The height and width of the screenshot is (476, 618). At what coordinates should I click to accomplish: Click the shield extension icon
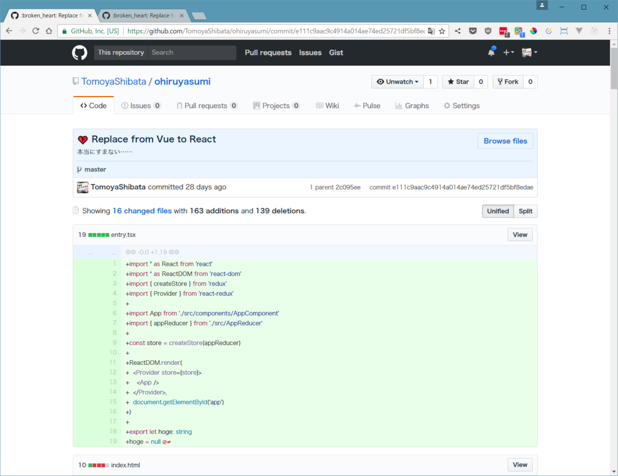[488, 31]
